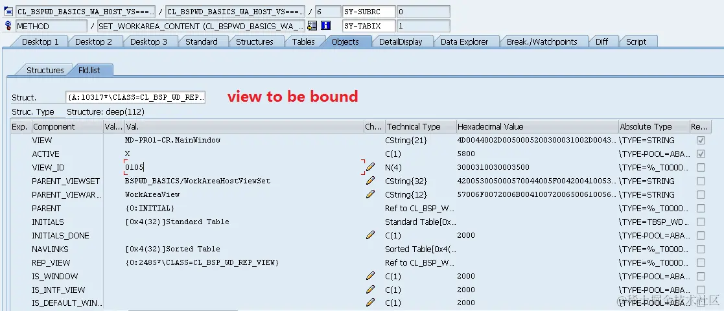Click the BSPWD_BASICS/WorkAreaHostViewSet value
This screenshot has height=311, width=724.
coord(198,181)
